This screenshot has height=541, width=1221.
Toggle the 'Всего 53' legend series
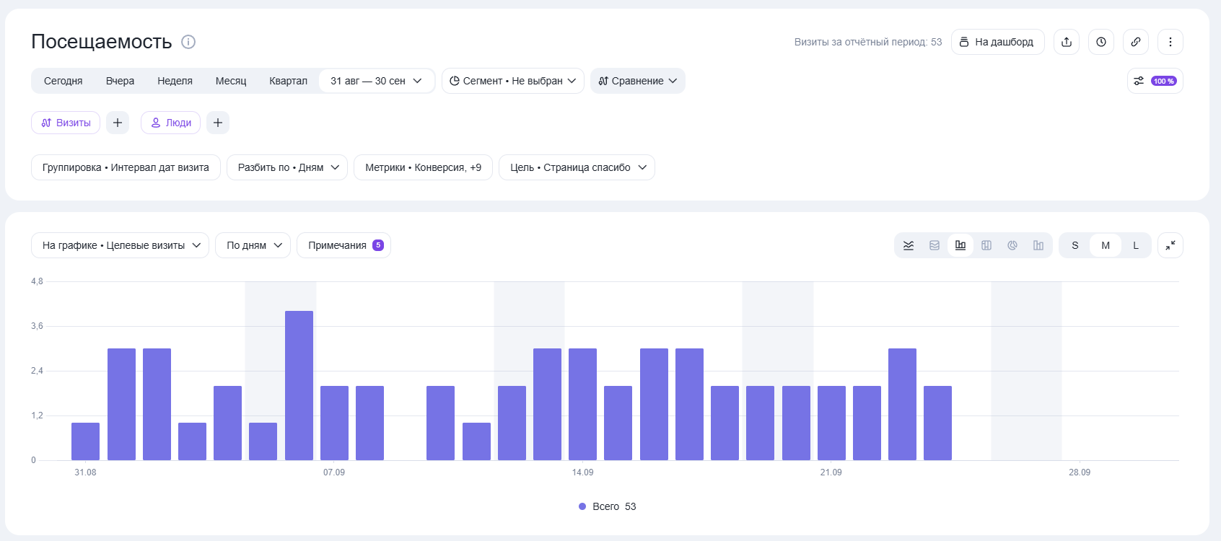click(x=608, y=506)
